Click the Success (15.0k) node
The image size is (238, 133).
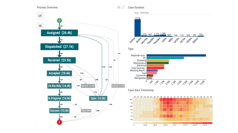59,111
